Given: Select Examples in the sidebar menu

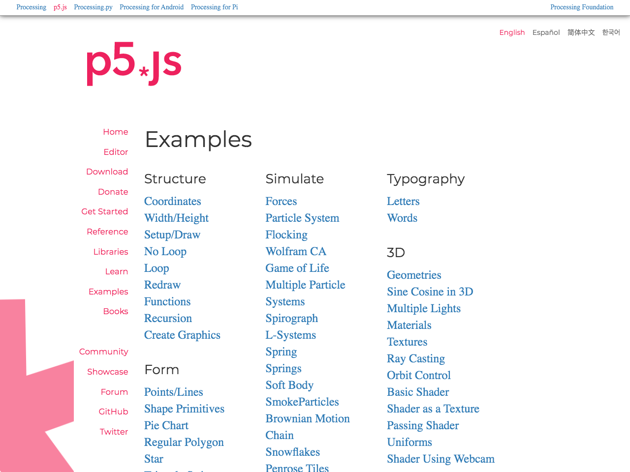Looking at the screenshot, I should point(108,292).
